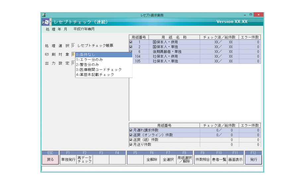Click the title bar application icon
This screenshot has height=188, width=305.
43,15
